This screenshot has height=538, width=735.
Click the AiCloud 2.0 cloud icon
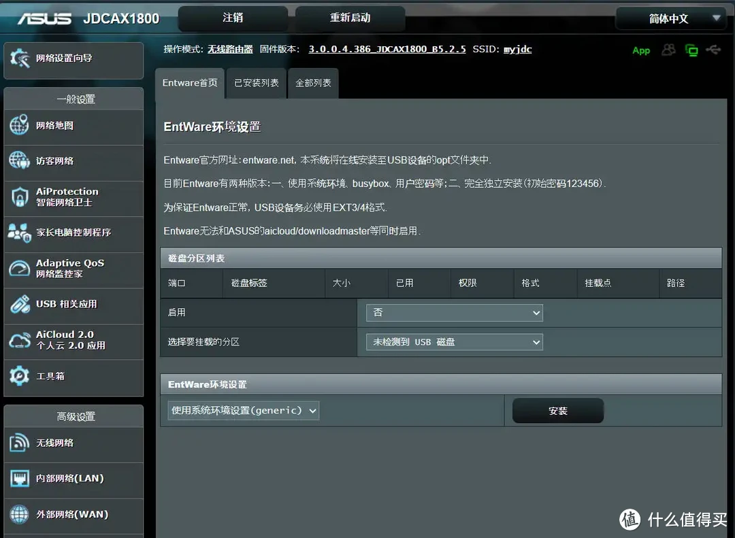click(20, 340)
